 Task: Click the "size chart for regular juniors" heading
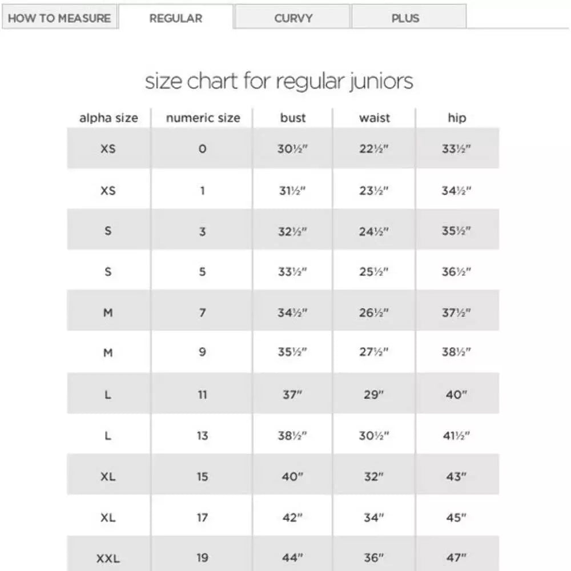(x=279, y=81)
